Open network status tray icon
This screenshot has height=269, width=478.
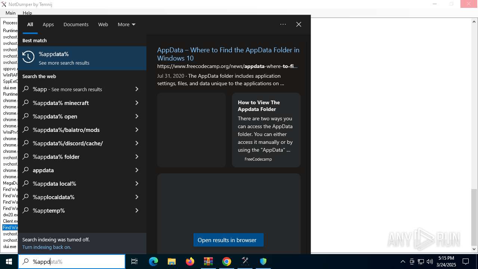(421, 262)
